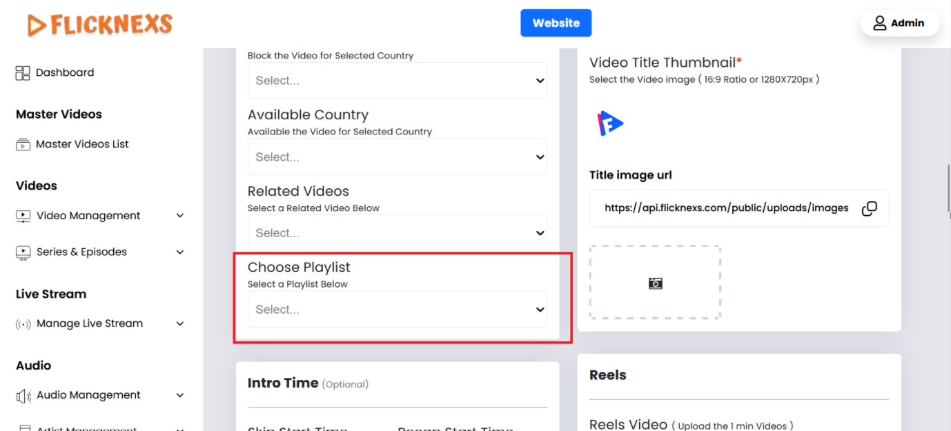Click the Audio Management speaker icon

pos(23,395)
